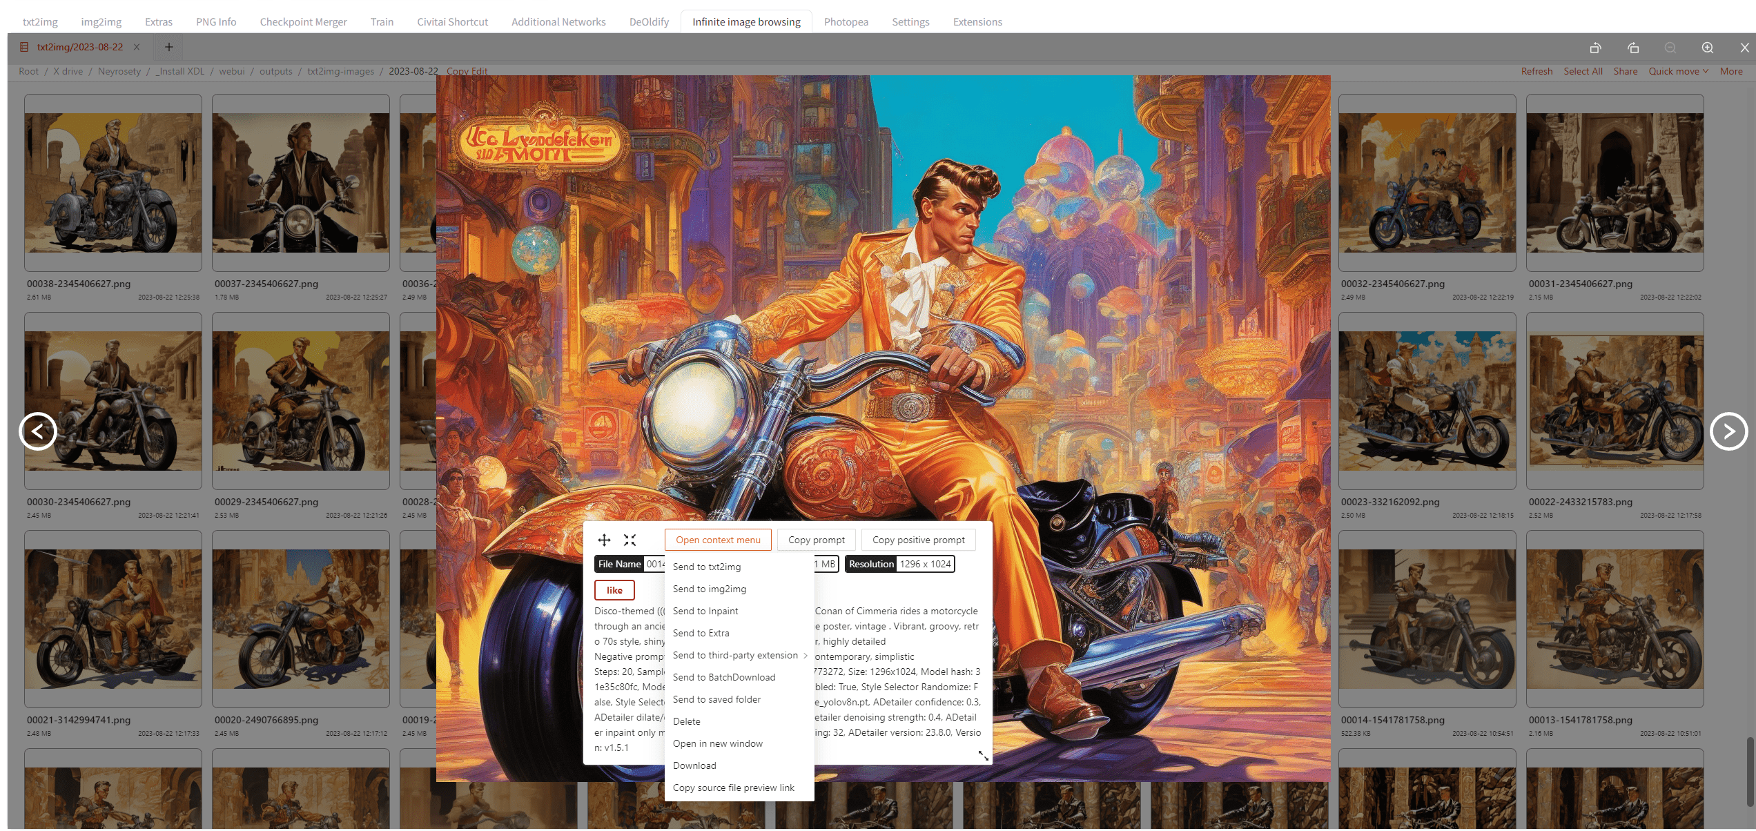Click the shrink info panel icon

(630, 540)
